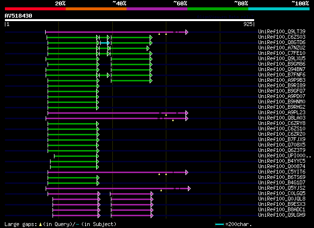
Task: Click the cyan ~100% legend segment
Action: [279, 9]
